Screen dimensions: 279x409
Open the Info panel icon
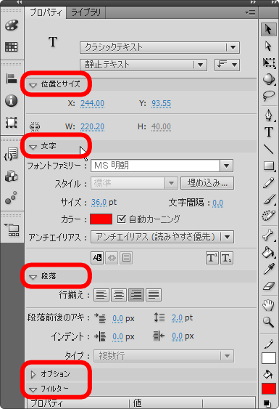tap(12, 100)
